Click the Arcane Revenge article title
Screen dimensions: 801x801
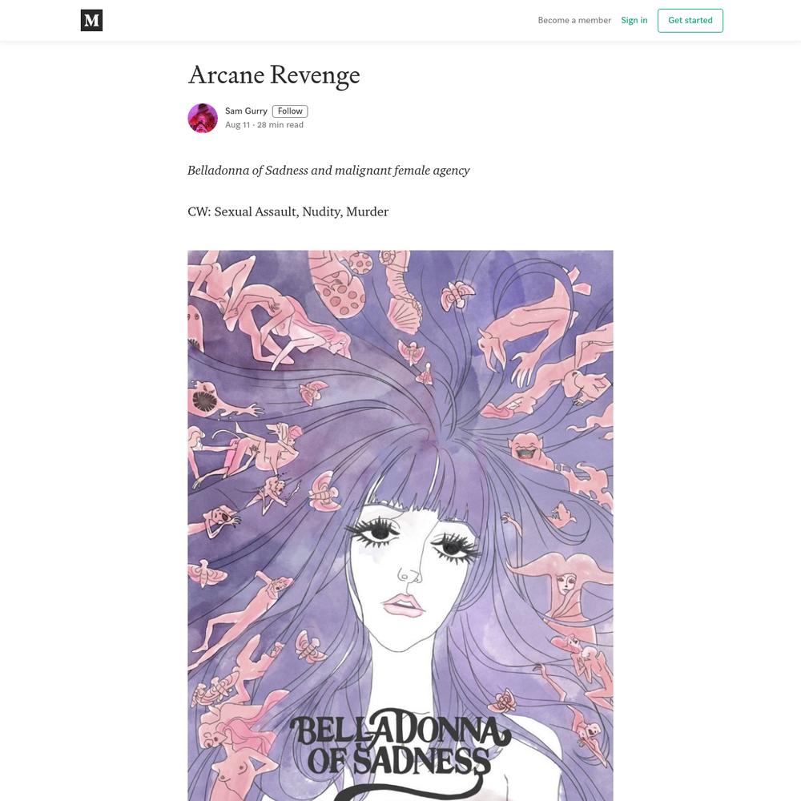point(274,74)
